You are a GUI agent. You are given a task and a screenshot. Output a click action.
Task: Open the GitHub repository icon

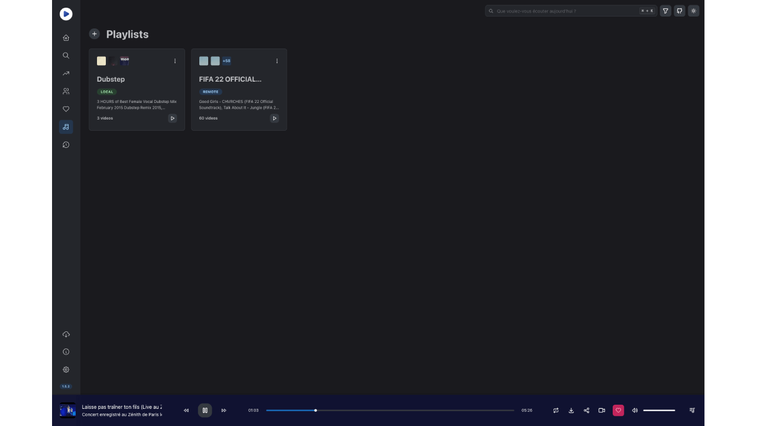(679, 11)
